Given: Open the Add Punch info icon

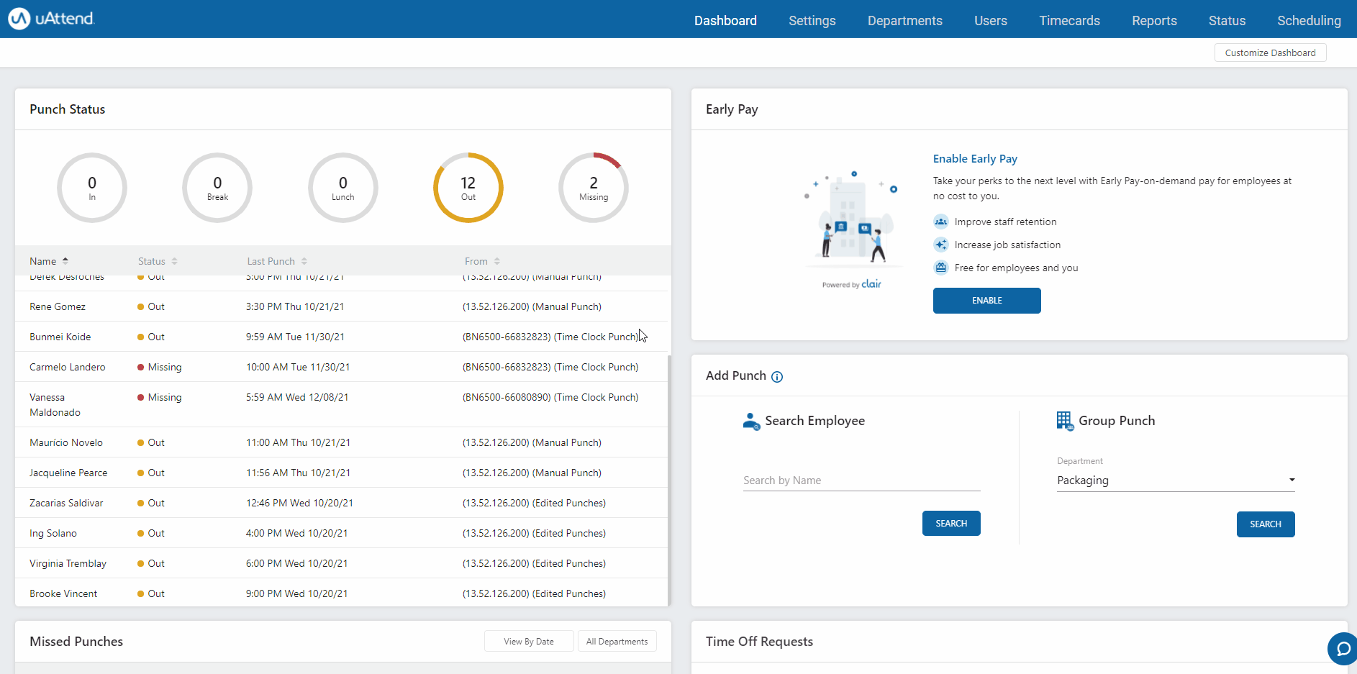Looking at the screenshot, I should 777,377.
